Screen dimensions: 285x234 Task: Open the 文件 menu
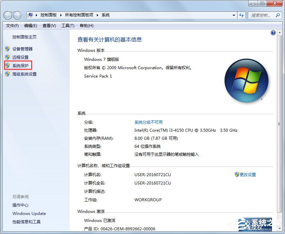pos(12,25)
